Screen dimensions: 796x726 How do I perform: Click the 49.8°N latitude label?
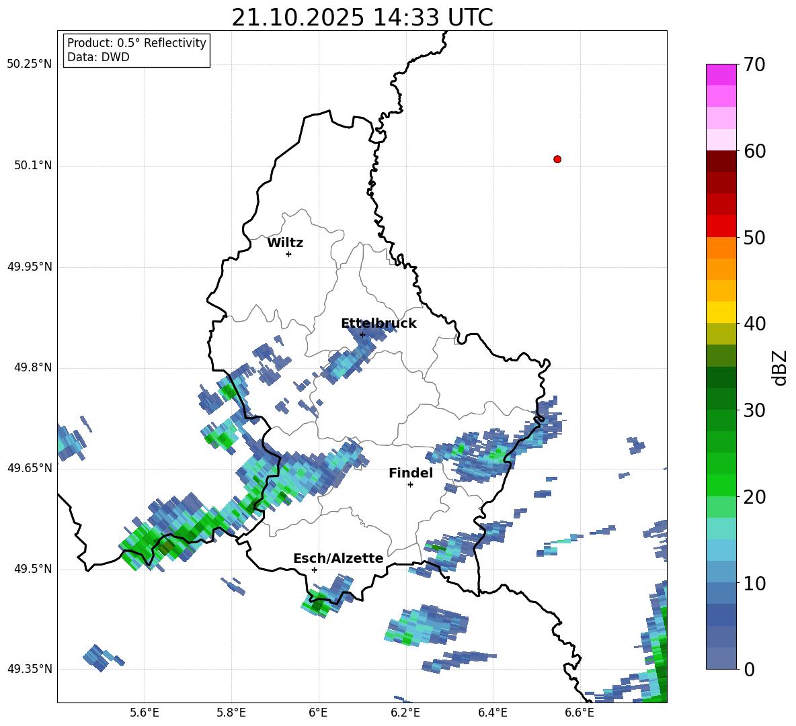[33, 367]
